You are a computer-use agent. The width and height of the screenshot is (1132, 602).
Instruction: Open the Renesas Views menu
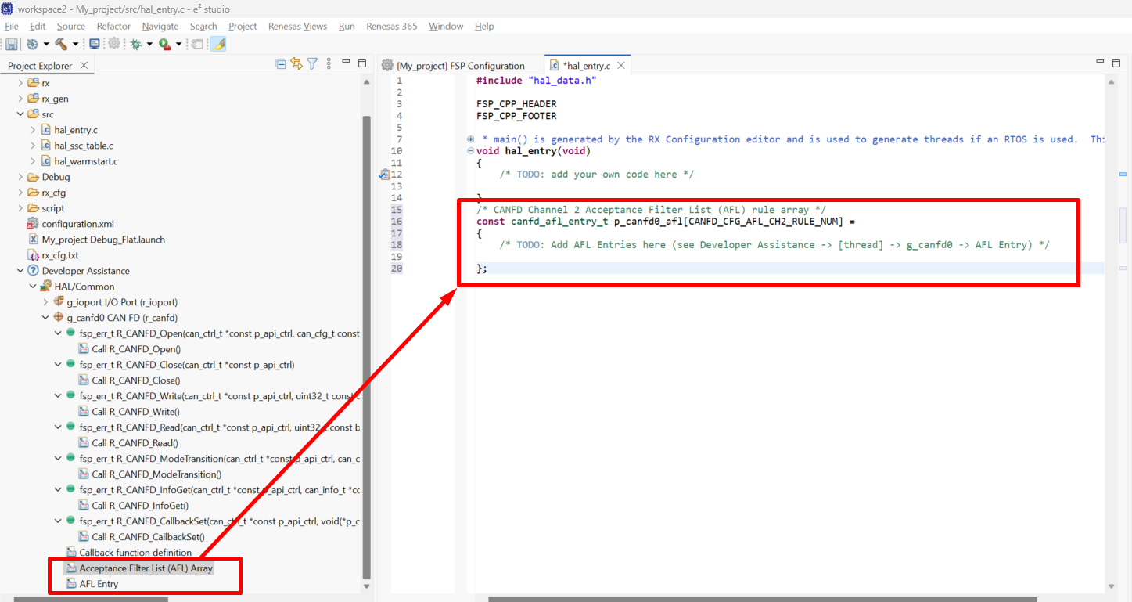pos(297,26)
